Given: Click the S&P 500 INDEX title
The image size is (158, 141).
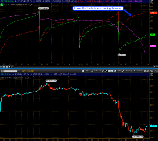Looking at the screenshot, I should click(x=28, y=71).
